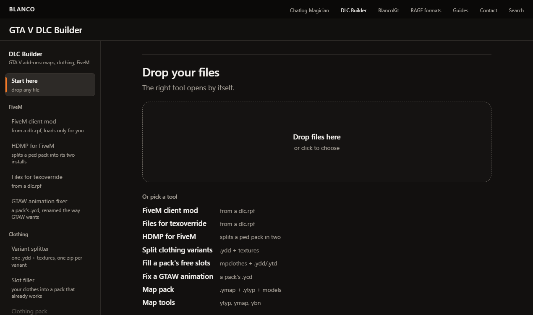Click the '.ydd + textures' description

coord(239,250)
